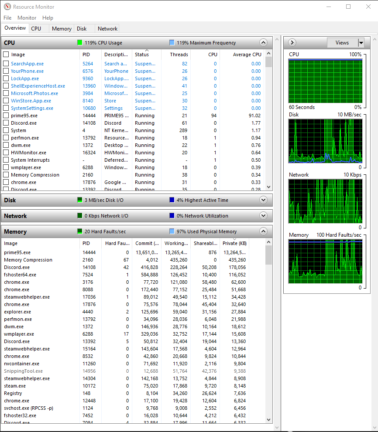Select the LockApp.exe checkbox
The height and width of the screenshot is (432, 378).
click(6, 78)
